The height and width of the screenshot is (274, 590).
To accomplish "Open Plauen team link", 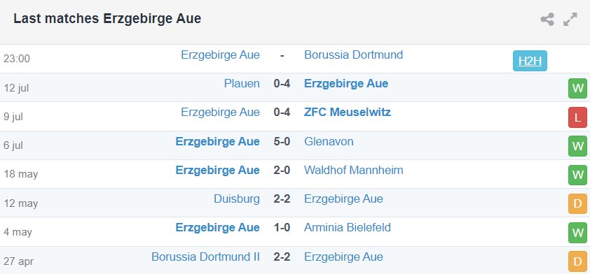I will (x=242, y=83).
